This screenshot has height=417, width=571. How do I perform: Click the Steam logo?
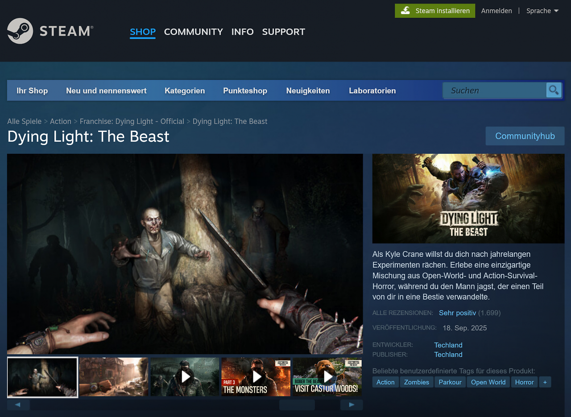click(x=50, y=31)
